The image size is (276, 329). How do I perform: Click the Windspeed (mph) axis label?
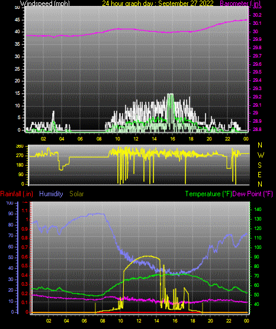45,3
